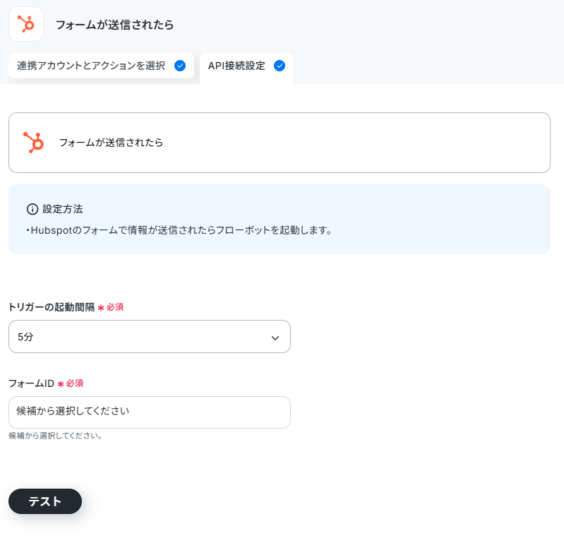Run the テスト button

tap(45, 501)
